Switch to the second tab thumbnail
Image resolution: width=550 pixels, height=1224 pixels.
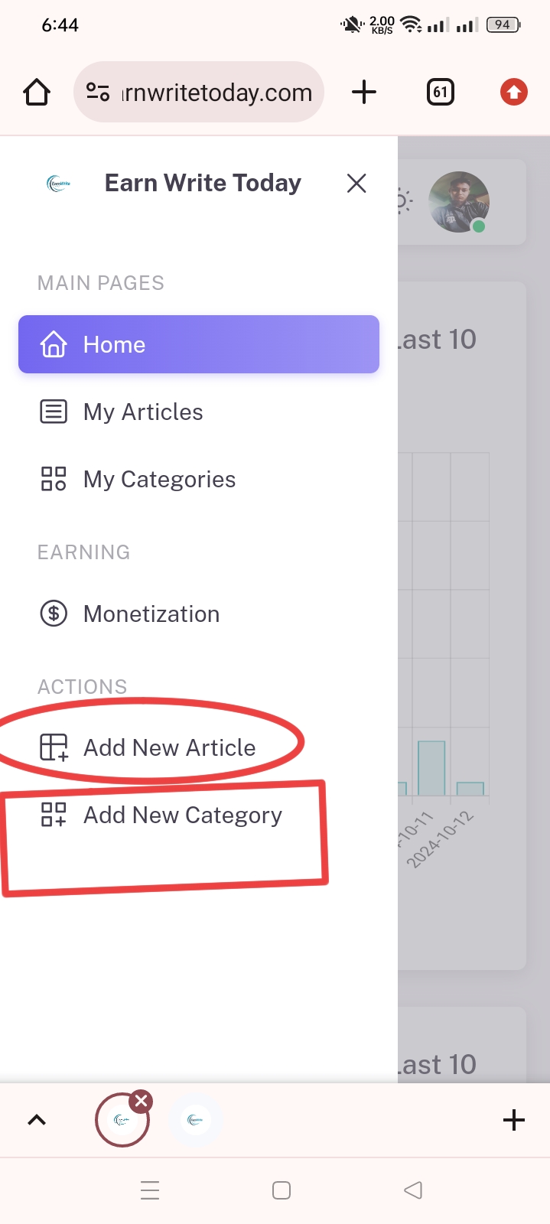pyautogui.click(x=196, y=1120)
